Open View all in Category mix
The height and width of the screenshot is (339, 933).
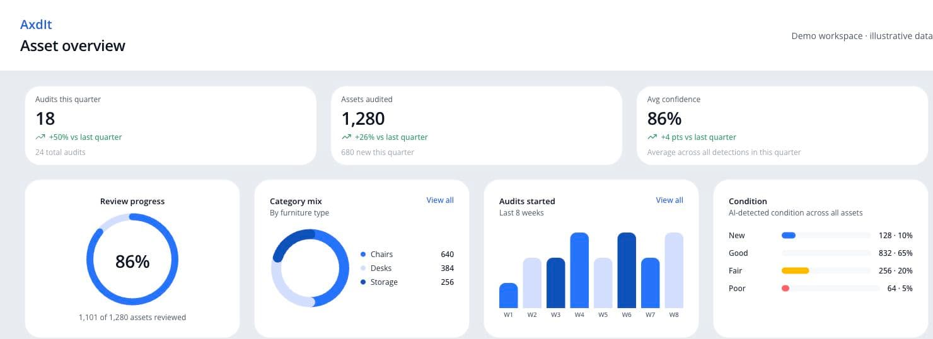click(440, 200)
